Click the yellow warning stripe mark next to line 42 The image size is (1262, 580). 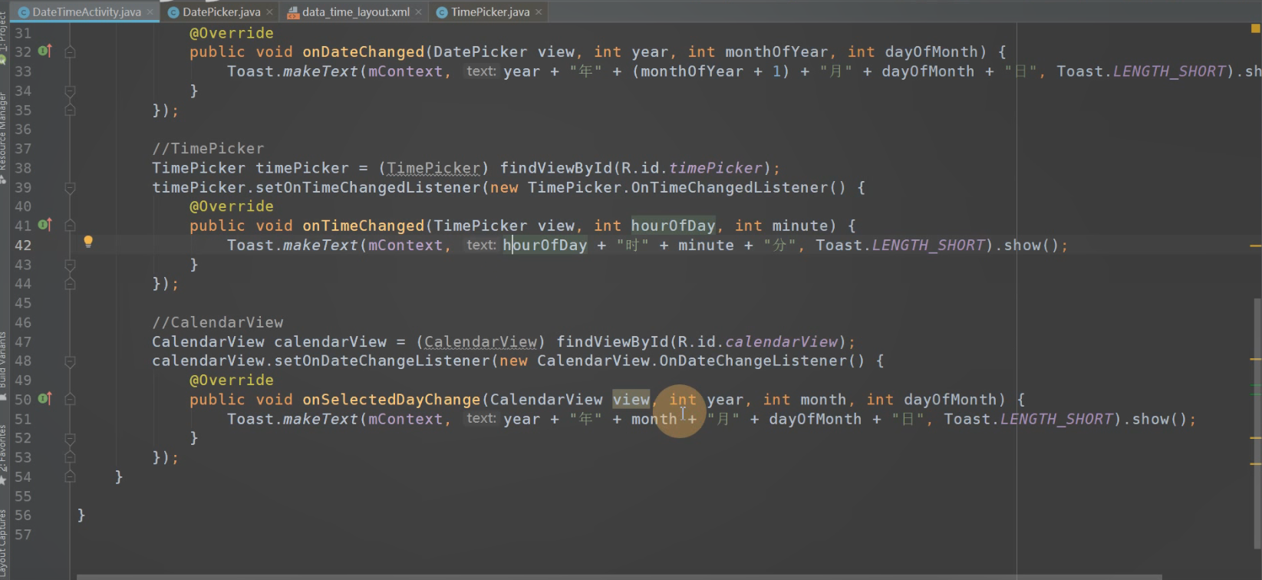pos(1256,246)
